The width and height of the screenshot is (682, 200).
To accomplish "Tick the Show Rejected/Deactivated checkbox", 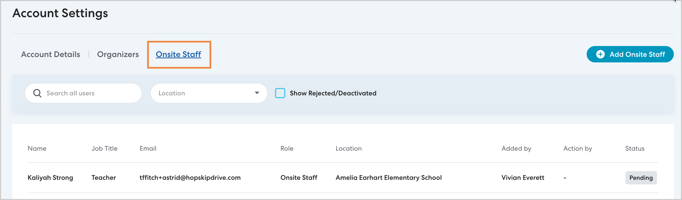I will [x=280, y=93].
